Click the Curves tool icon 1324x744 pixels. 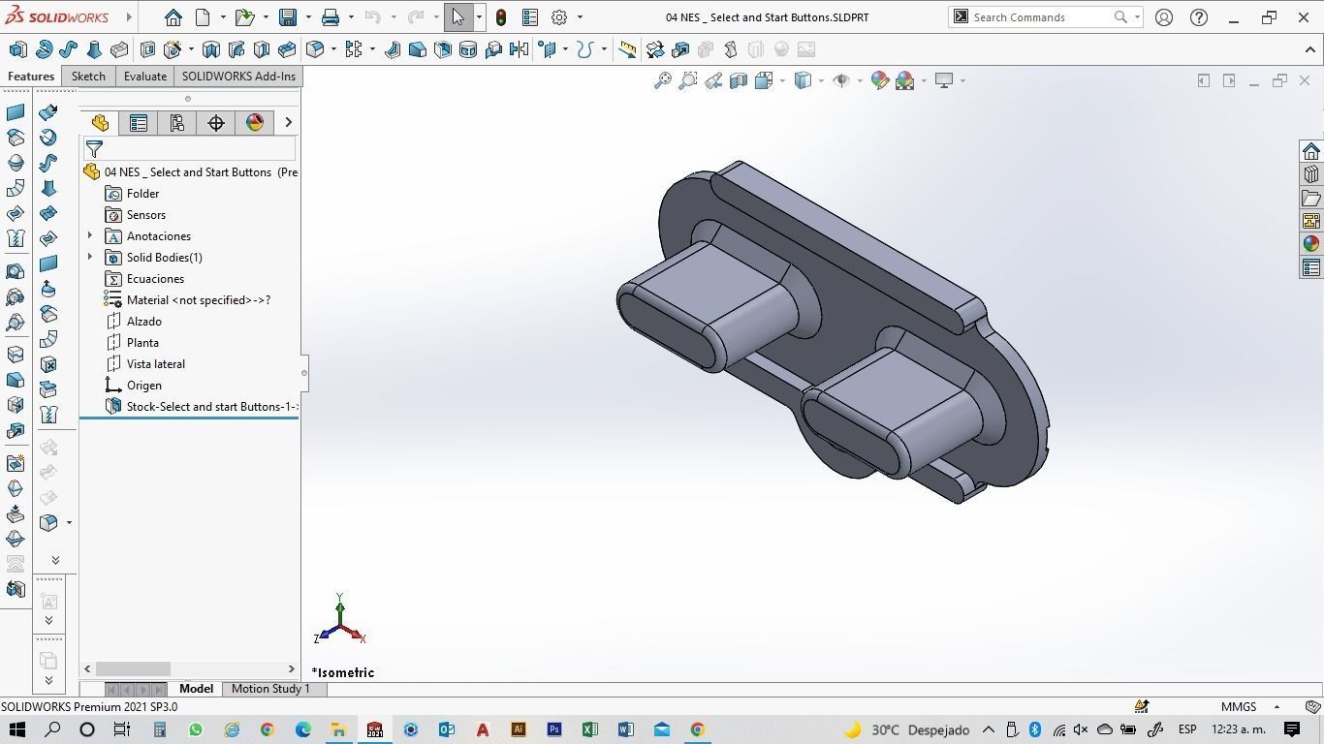(x=584, y=49)
